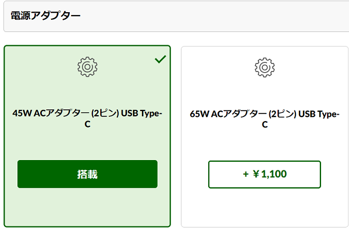Click the white space below the ¥1,100 button
The width and height of the screenshot is (349, 231).
tap(265, 208)
